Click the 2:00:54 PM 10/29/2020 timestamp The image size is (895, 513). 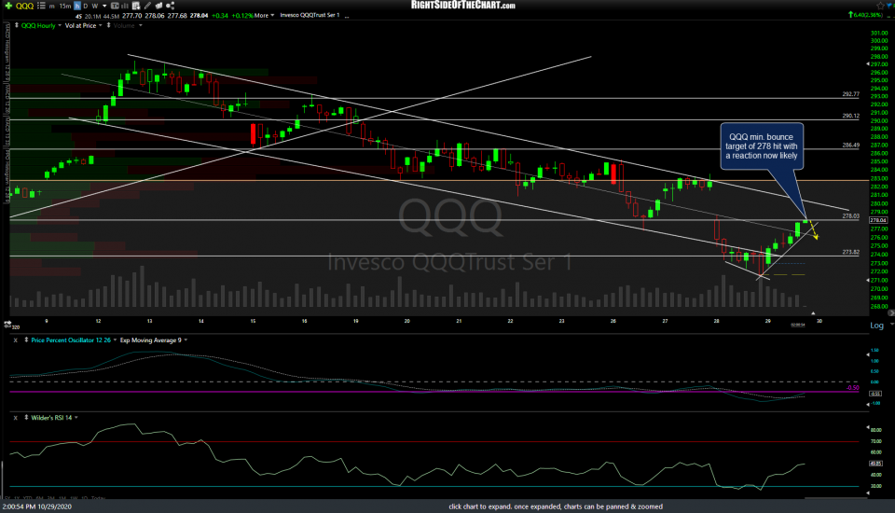pyautogui.click(x=37, y=506)
